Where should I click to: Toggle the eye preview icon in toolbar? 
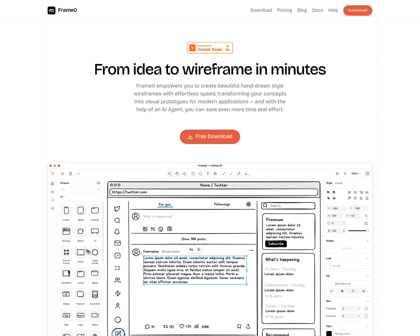337,174
